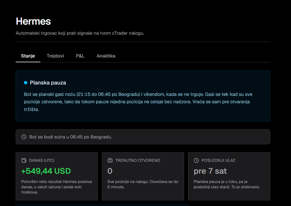Viewport: 291px width, 206px height.
Task: Click the "Bot se budi sutra" notice bar
Action: (143, 137)
